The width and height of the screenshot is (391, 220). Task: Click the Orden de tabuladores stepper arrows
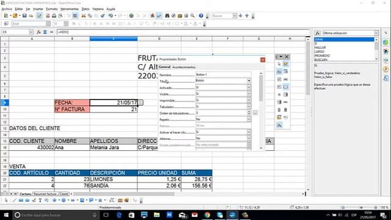click(249, 113)
